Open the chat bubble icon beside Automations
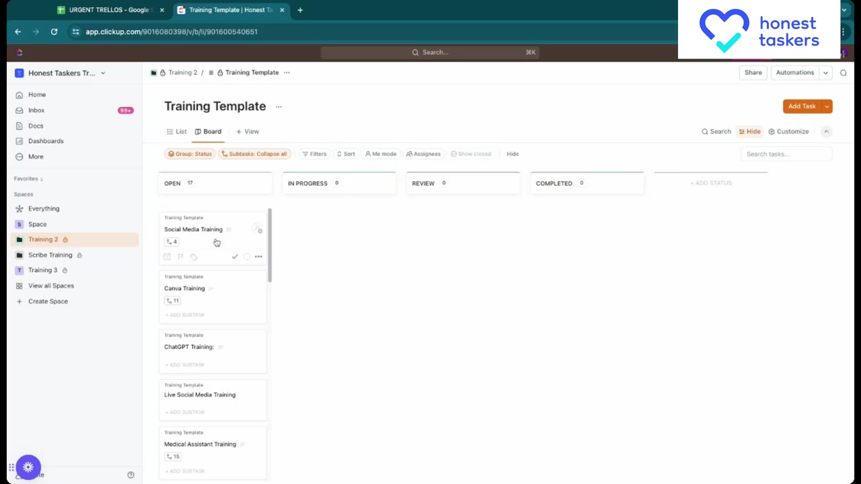 (844, 73)
